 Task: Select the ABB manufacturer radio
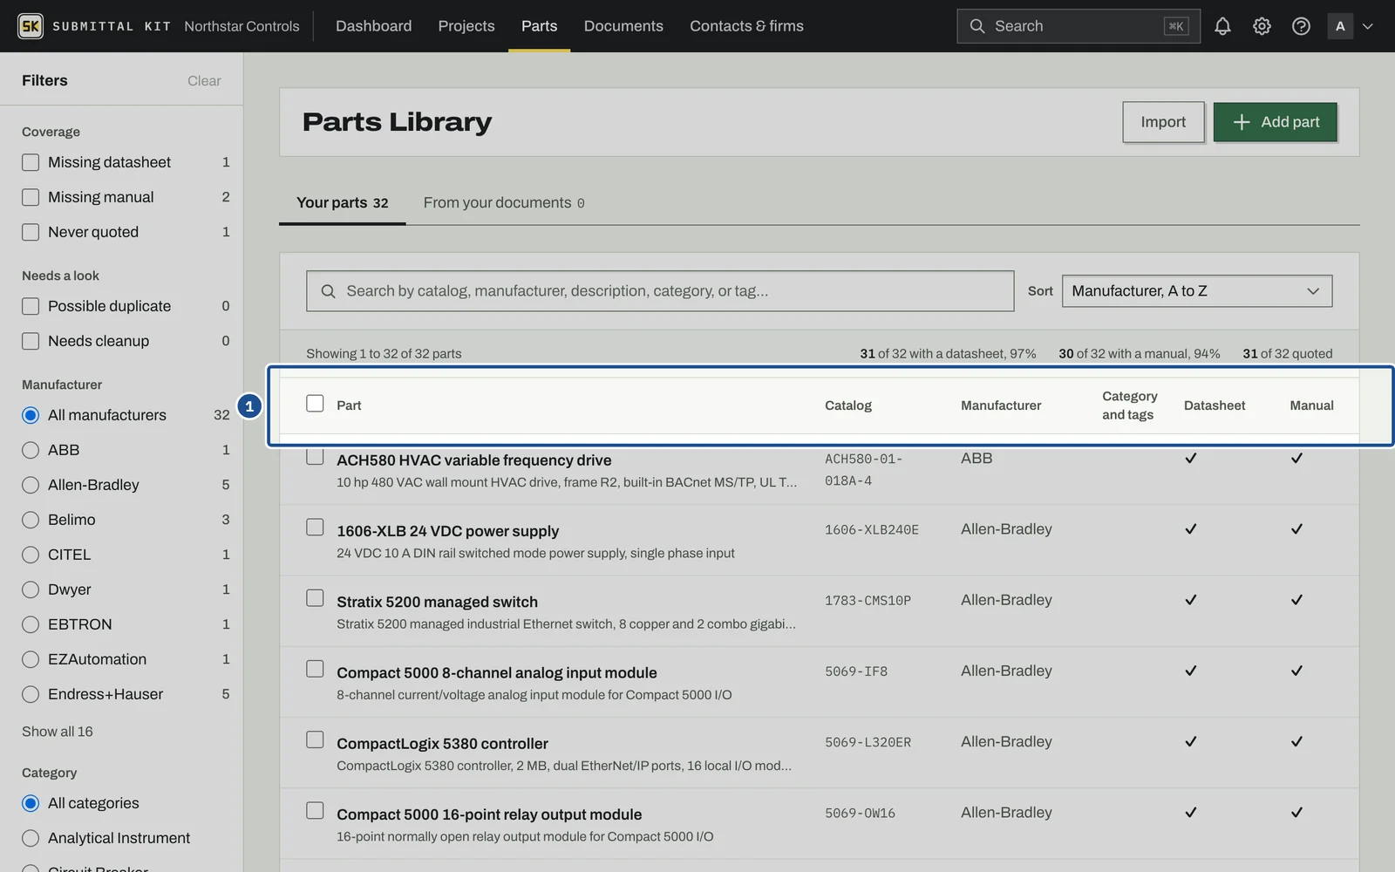(31, 450)
